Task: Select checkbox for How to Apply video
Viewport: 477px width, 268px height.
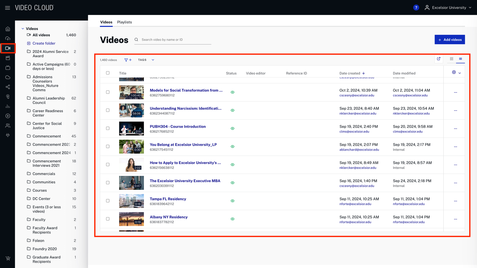Action: (108, 165)
